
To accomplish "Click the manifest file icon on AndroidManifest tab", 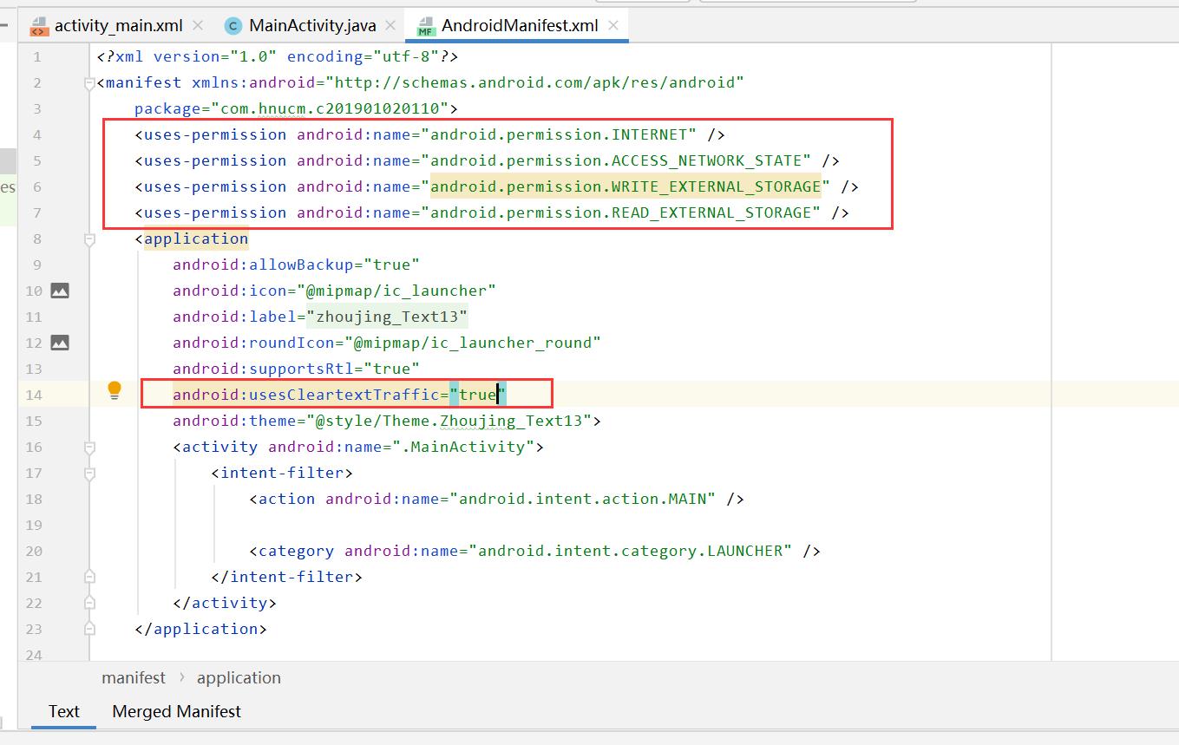I will click(x=426, y=26).
